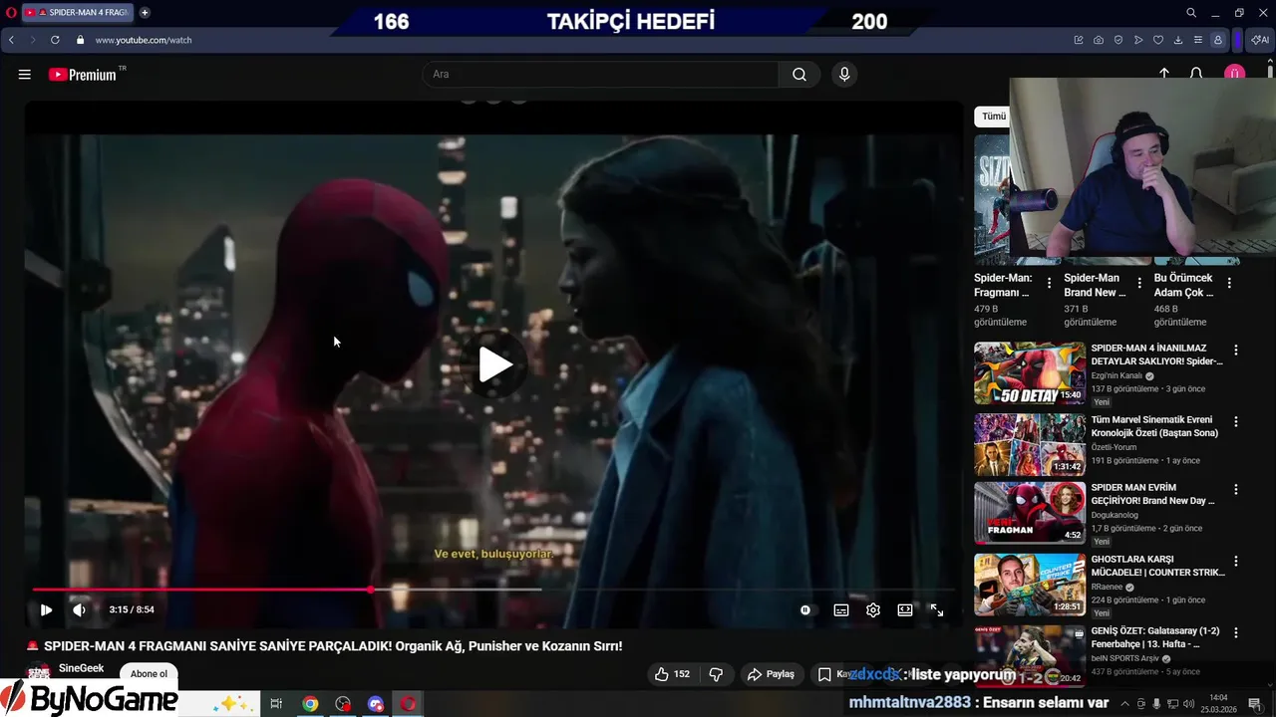Open YouTube guide hamburger menu
Viewport: 1276px width, 717px height.
point(25,75)
